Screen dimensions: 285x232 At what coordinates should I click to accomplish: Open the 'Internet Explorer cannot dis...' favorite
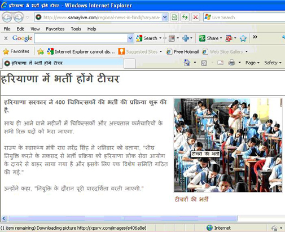coord(81,51)
